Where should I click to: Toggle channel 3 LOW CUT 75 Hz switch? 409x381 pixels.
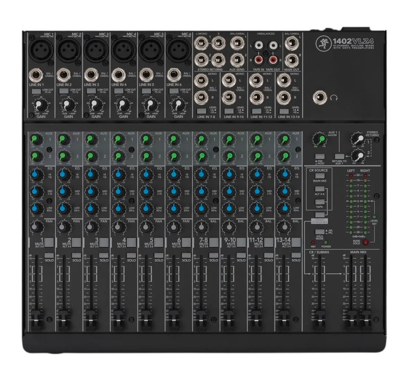tap(91, 91)
